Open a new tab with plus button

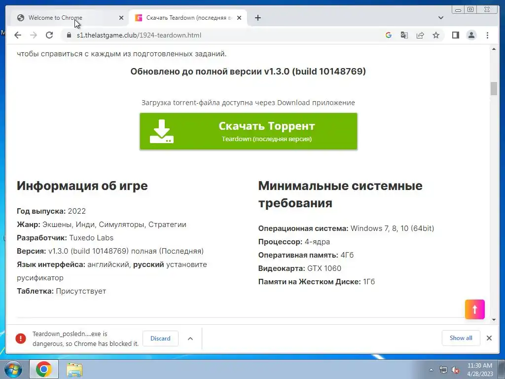click(257, 18)
